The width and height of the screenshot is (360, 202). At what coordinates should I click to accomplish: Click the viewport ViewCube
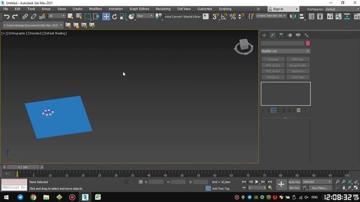point(244,47)
